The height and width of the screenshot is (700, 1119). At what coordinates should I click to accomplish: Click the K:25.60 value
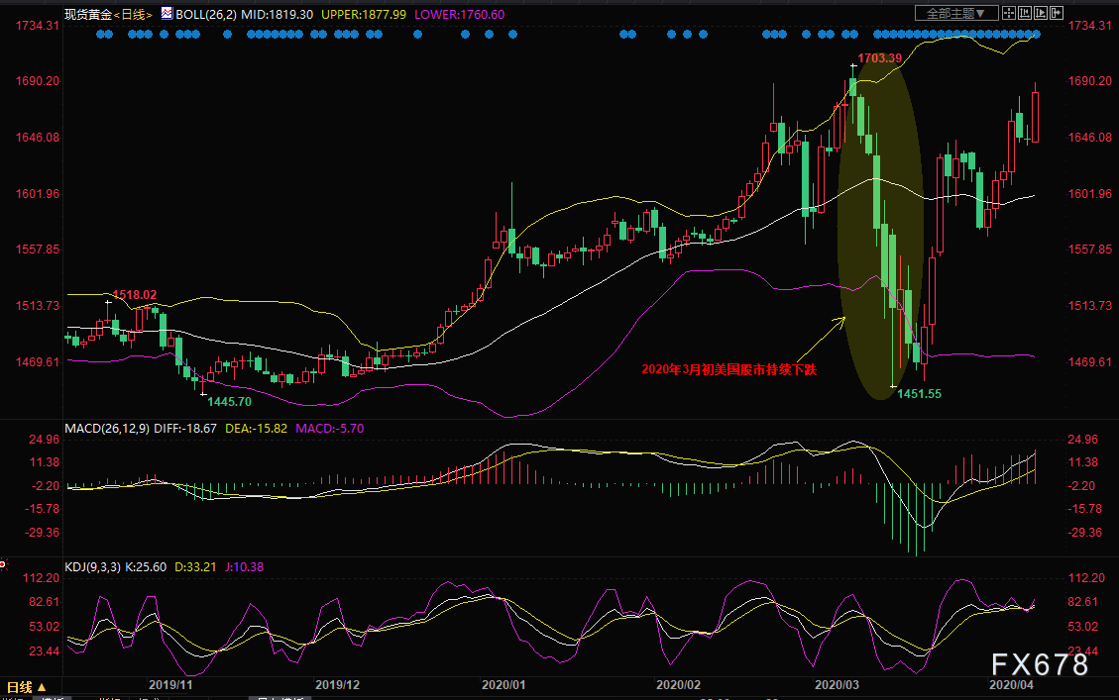tap(146, 567)
